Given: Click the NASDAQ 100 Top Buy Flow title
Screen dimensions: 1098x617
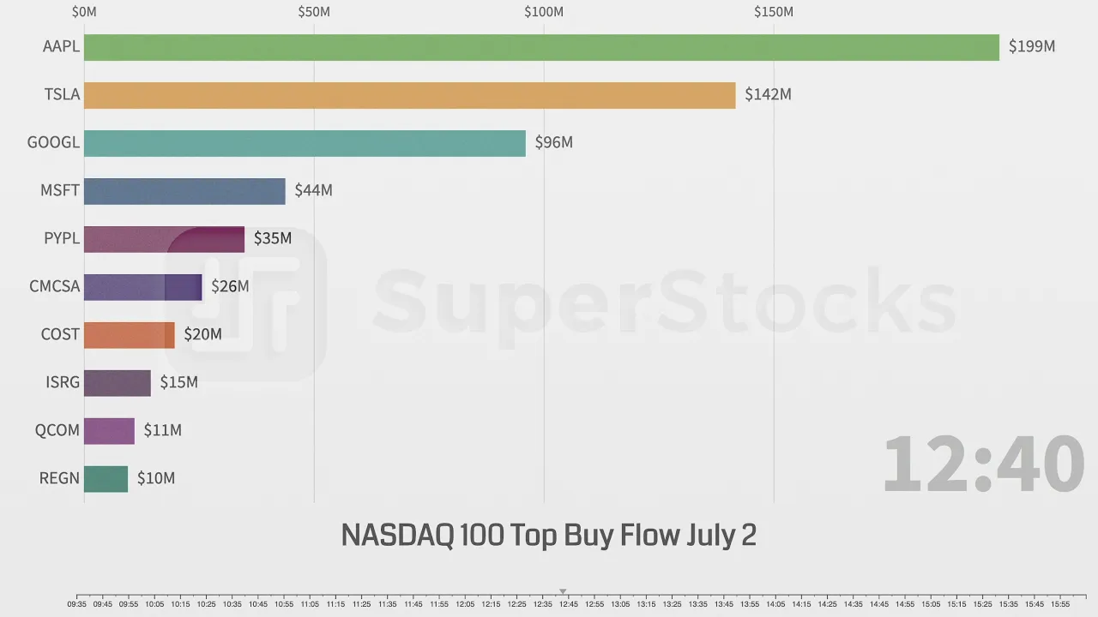Looking at the screenshot, I should pyautogui.click(x=549, y=536).
